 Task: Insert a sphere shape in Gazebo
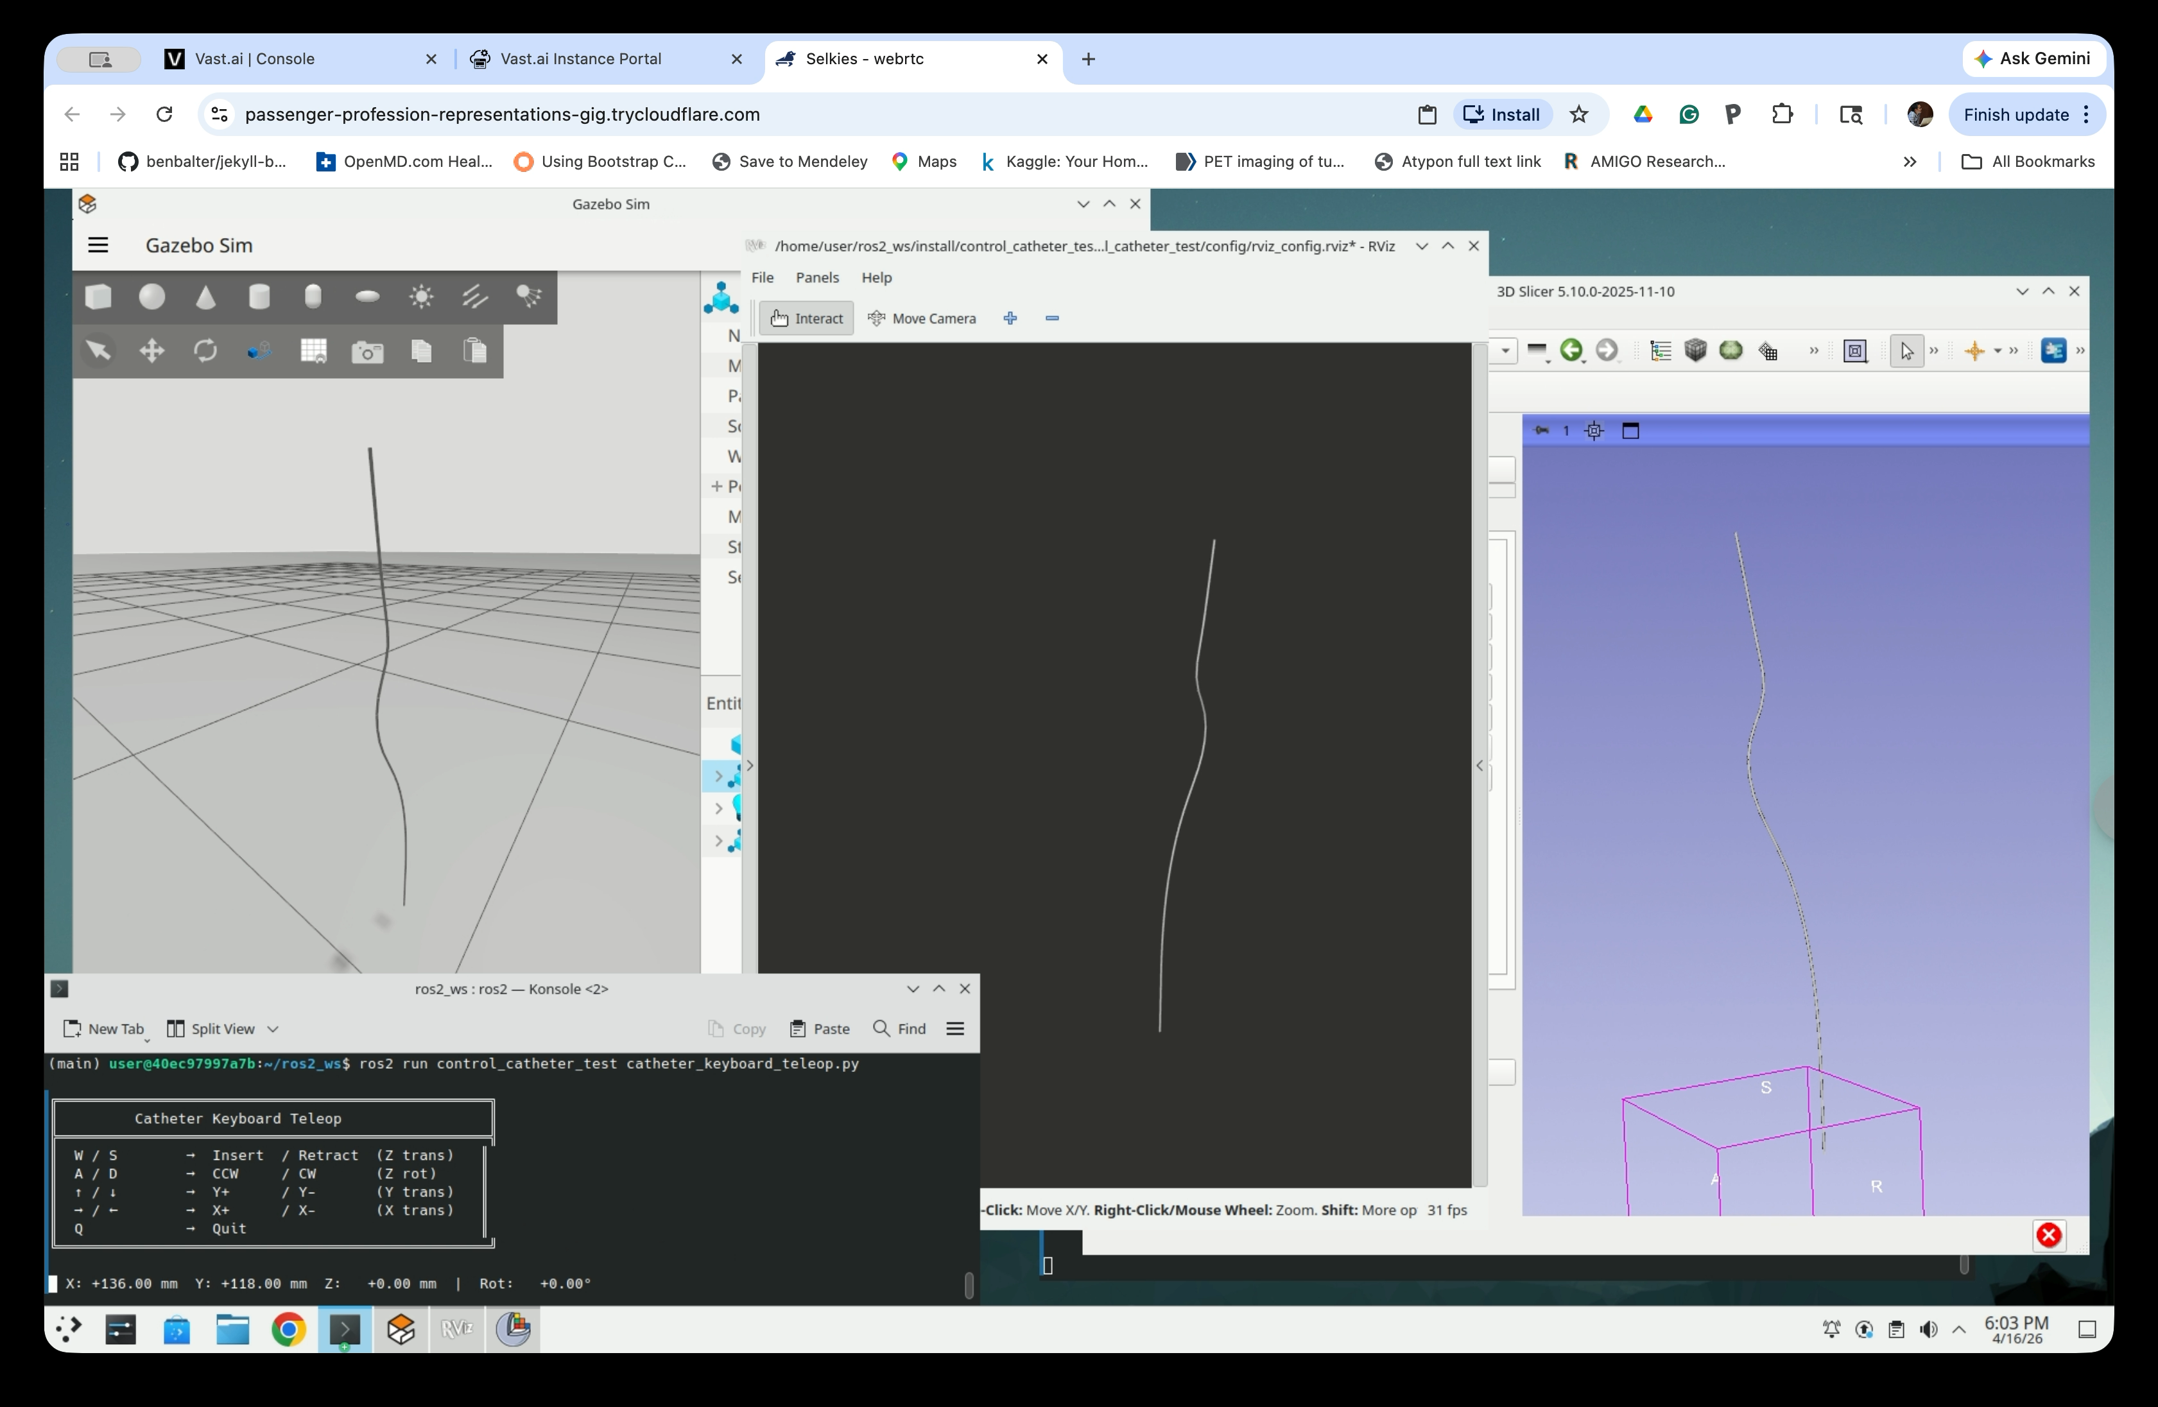[151, 297]
